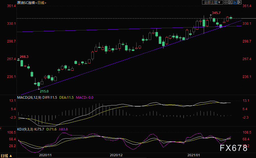Toggle the blue chart play icon
The image size is (256, 158).
coord(235,2)
